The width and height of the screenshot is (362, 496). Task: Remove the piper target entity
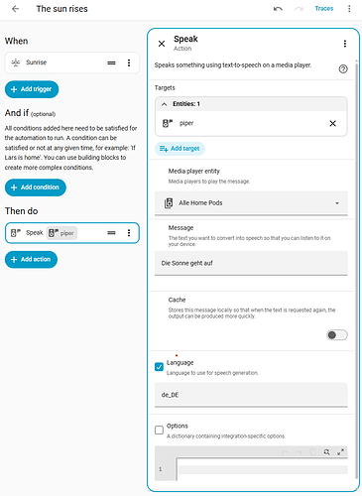tap(332, 124)
